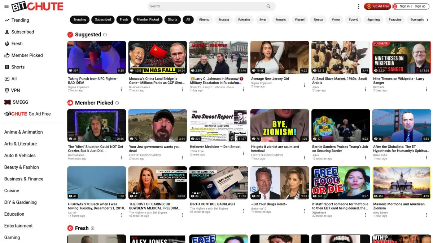Screen dimensions: 433x243
Task: Open options for Average New Jersey Girl video
Action: coord(304,85)
